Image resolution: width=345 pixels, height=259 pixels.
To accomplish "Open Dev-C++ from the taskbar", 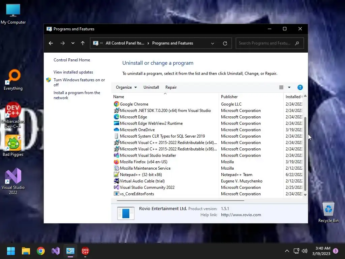I will click(85, 251).
